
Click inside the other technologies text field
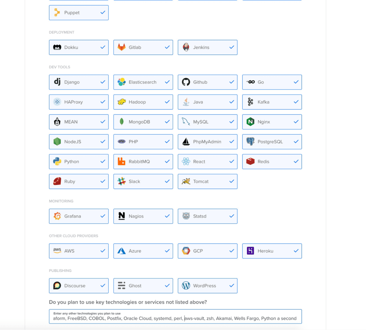coord(175,316)
